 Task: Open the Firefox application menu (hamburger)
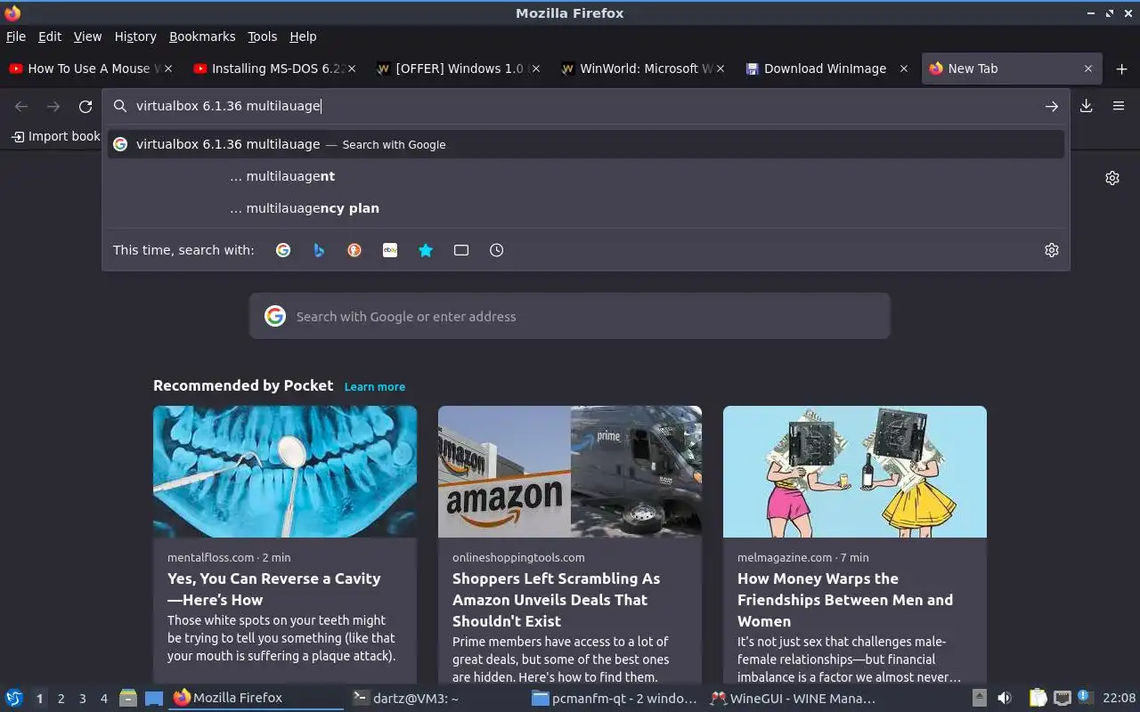(1119, 106)
